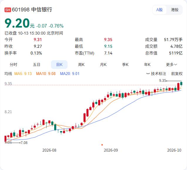This screenshot has width=187, height=170.
Task: Click the MA5: 9.13 indicator label
Action: (23, 74)
